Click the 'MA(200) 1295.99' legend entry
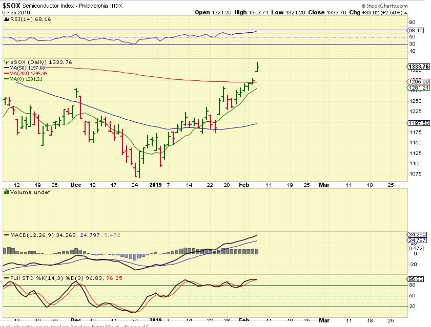This screenshot has width=431, height=327. pos(28,74)
